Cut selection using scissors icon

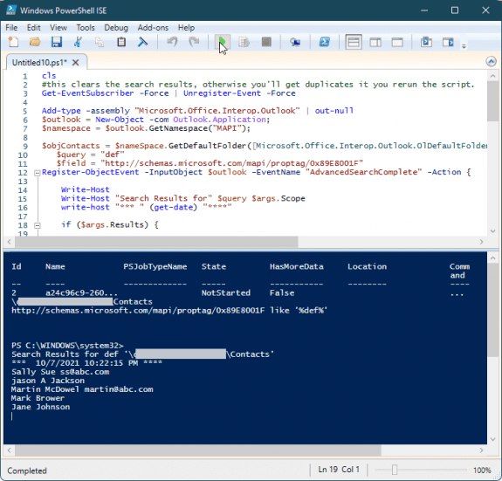point(78,42)
